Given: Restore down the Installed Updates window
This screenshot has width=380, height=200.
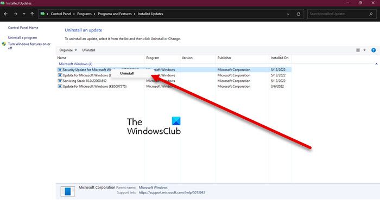Looking at the screenshot, I should [360, 3].
